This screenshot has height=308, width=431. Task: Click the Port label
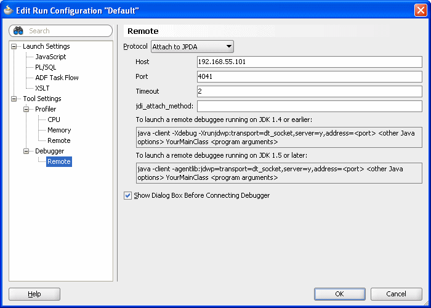(x=142, y=76)
